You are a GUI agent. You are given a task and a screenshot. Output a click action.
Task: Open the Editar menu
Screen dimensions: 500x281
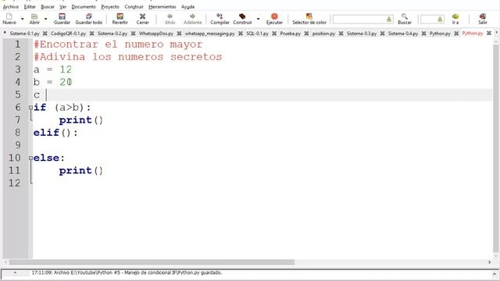[x=30, y=7]
